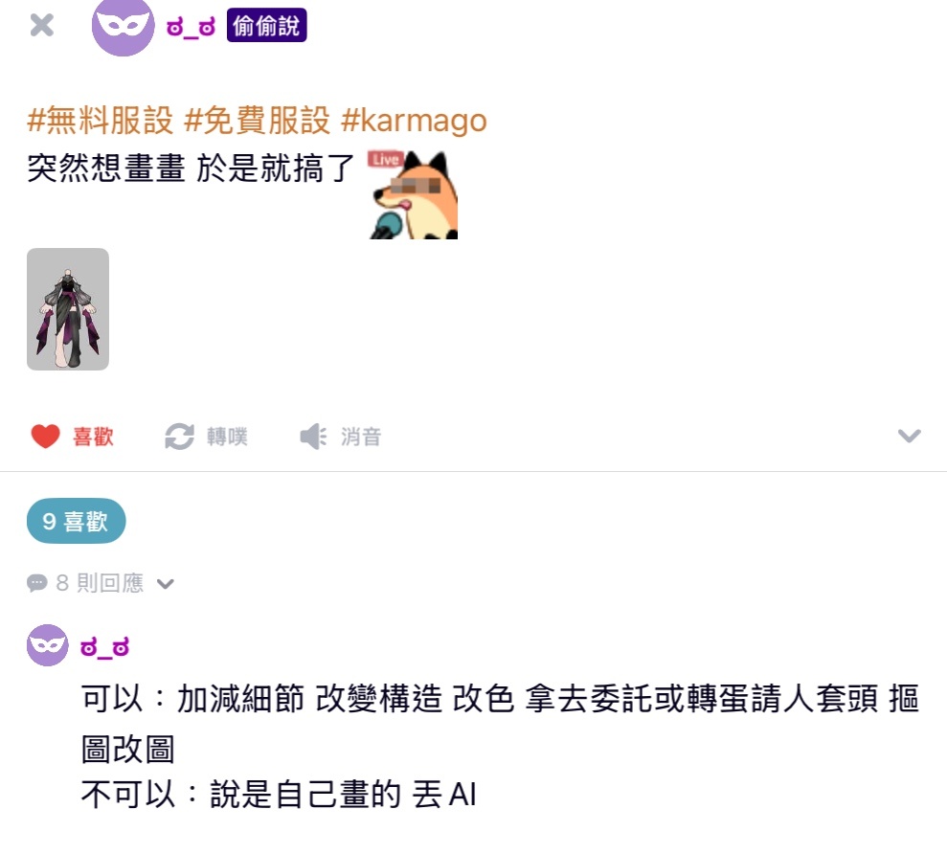Viewport: 947px width, 854px height.
Task: Expand more options chevron beside the action row
Action: coord(909,436)
